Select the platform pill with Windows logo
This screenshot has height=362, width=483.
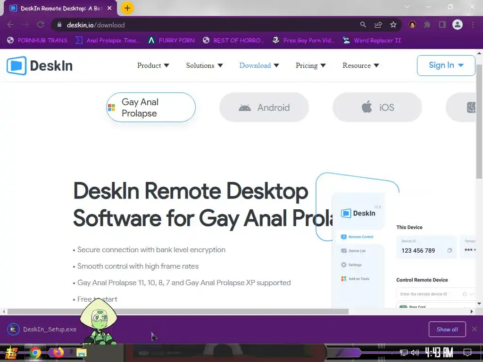coord(151,107)
